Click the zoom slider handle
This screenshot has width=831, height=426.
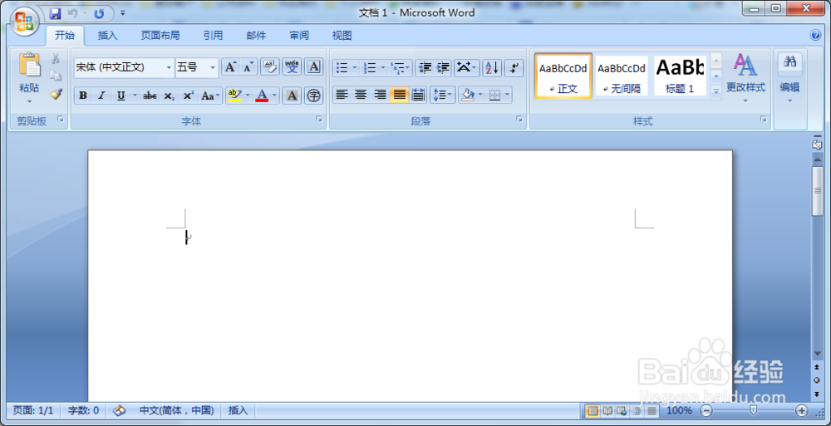(753, 410)
